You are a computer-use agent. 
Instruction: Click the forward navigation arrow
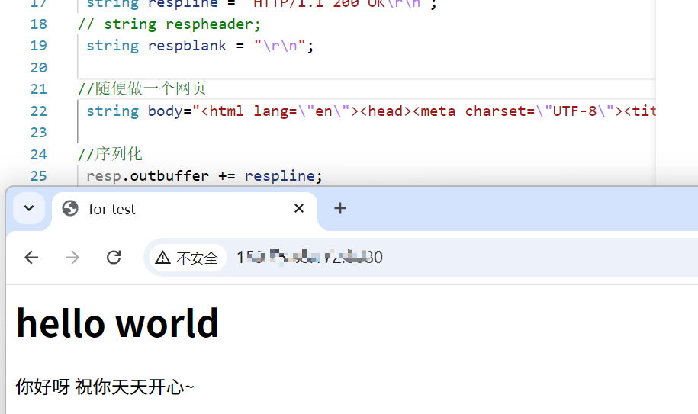(72, 258)
